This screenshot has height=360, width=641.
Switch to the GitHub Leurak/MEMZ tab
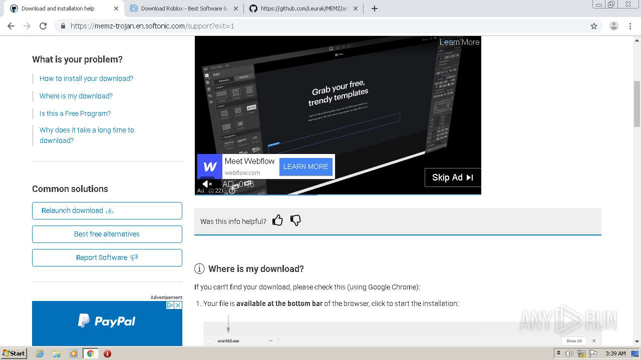coord(304,8)
